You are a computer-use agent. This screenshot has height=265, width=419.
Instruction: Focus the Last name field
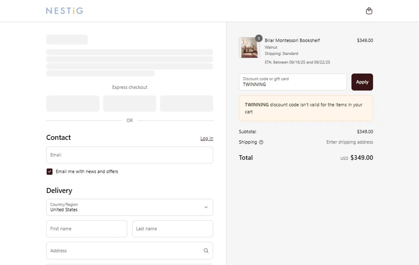(x=172, y=229)
